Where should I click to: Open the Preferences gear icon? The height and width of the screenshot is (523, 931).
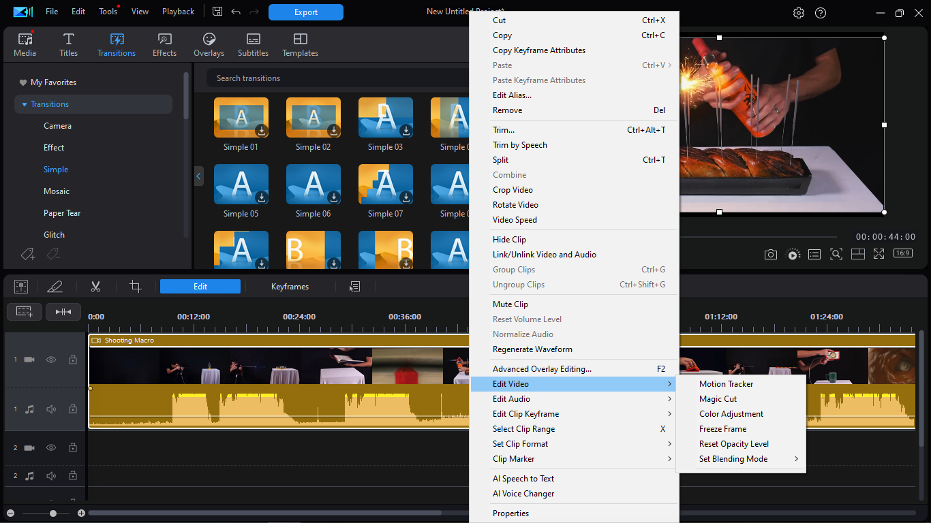[x=799, y=13]
